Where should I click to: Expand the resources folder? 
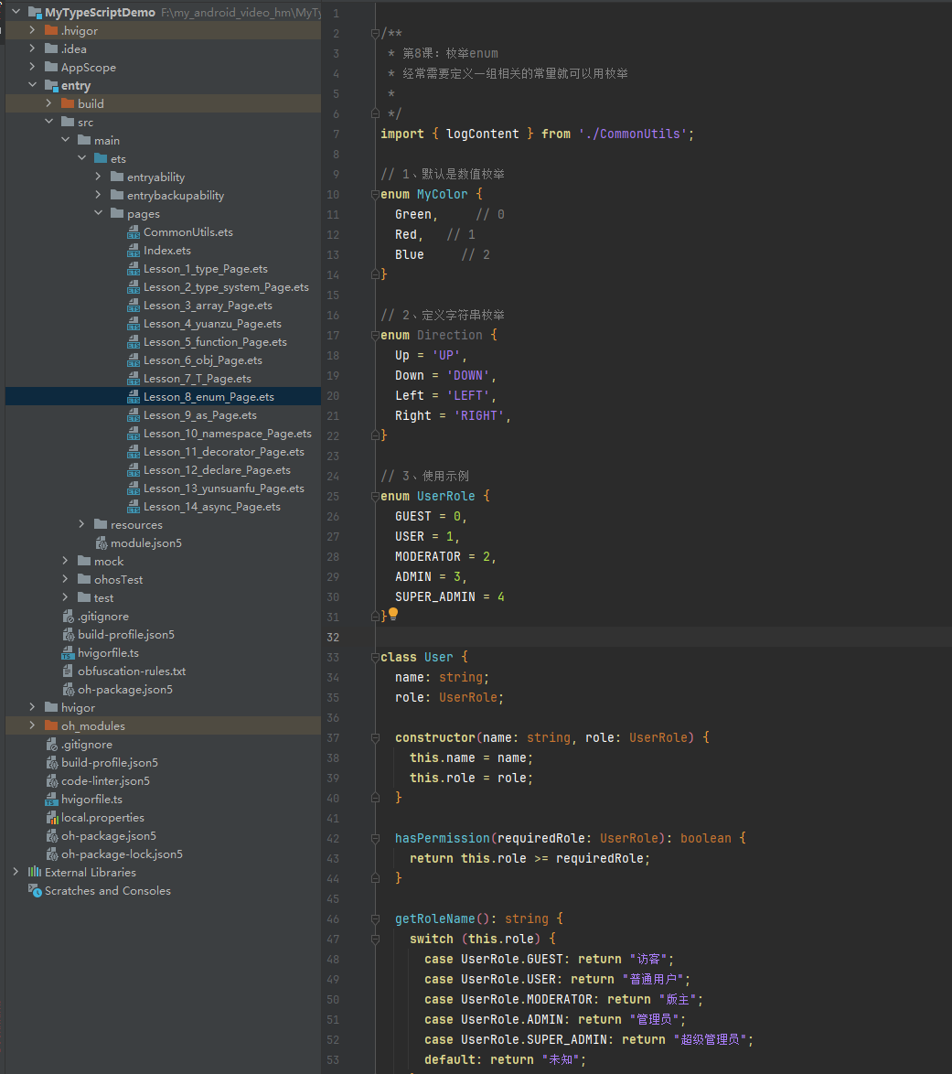pos(82,524)
